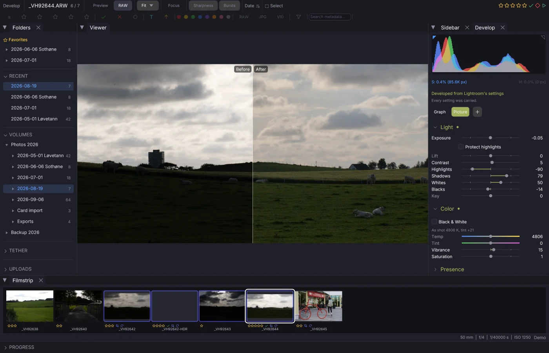Click the Search metadata field
The image size is (549, 353).
click(x=330, y=17)
